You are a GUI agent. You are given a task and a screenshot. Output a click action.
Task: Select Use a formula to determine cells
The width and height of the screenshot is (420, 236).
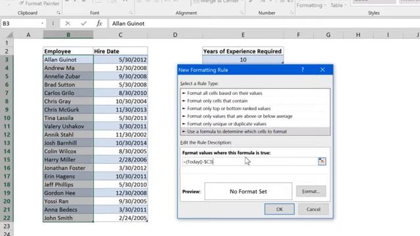click(255, 131)
